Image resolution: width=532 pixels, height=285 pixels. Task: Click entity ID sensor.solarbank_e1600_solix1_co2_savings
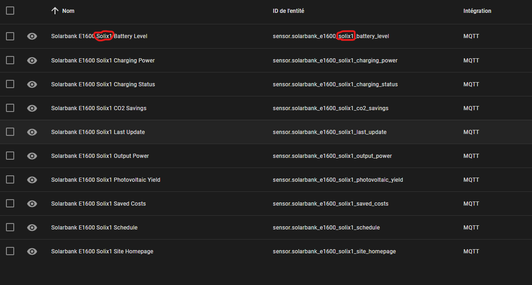[330, 108]
